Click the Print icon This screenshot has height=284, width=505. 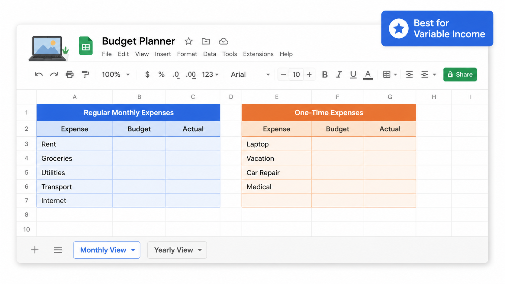pyautogui.click(x=70, y=74)
